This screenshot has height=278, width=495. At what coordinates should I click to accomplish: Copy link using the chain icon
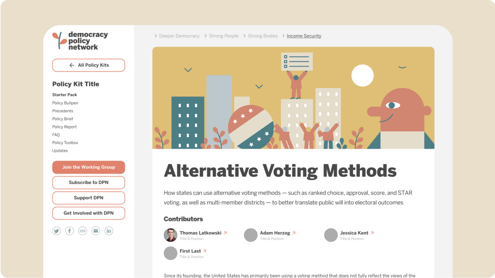coord(82,231)
